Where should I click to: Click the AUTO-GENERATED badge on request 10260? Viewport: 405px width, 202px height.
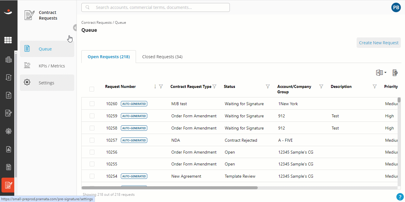(134, 104)
